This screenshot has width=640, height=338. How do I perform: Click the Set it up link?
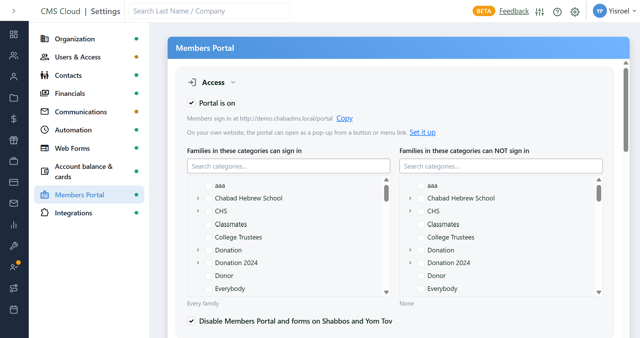(422, 132)
